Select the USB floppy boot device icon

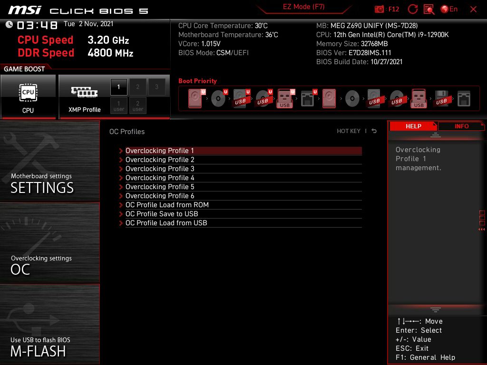point(442,99)
